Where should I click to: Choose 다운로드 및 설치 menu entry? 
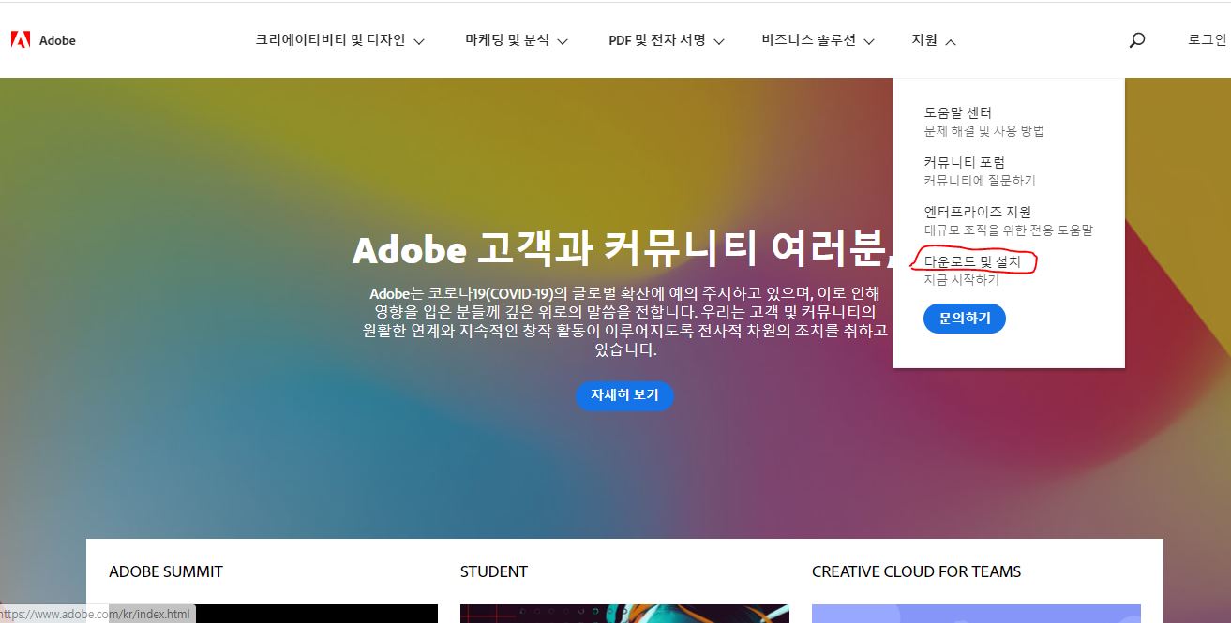click(972, 261)
